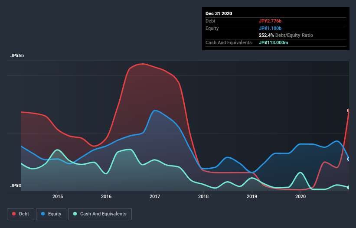Click the 2020 x-axis label
The height and width of the screenshot is (228, 356).
(x=300, y=196)
